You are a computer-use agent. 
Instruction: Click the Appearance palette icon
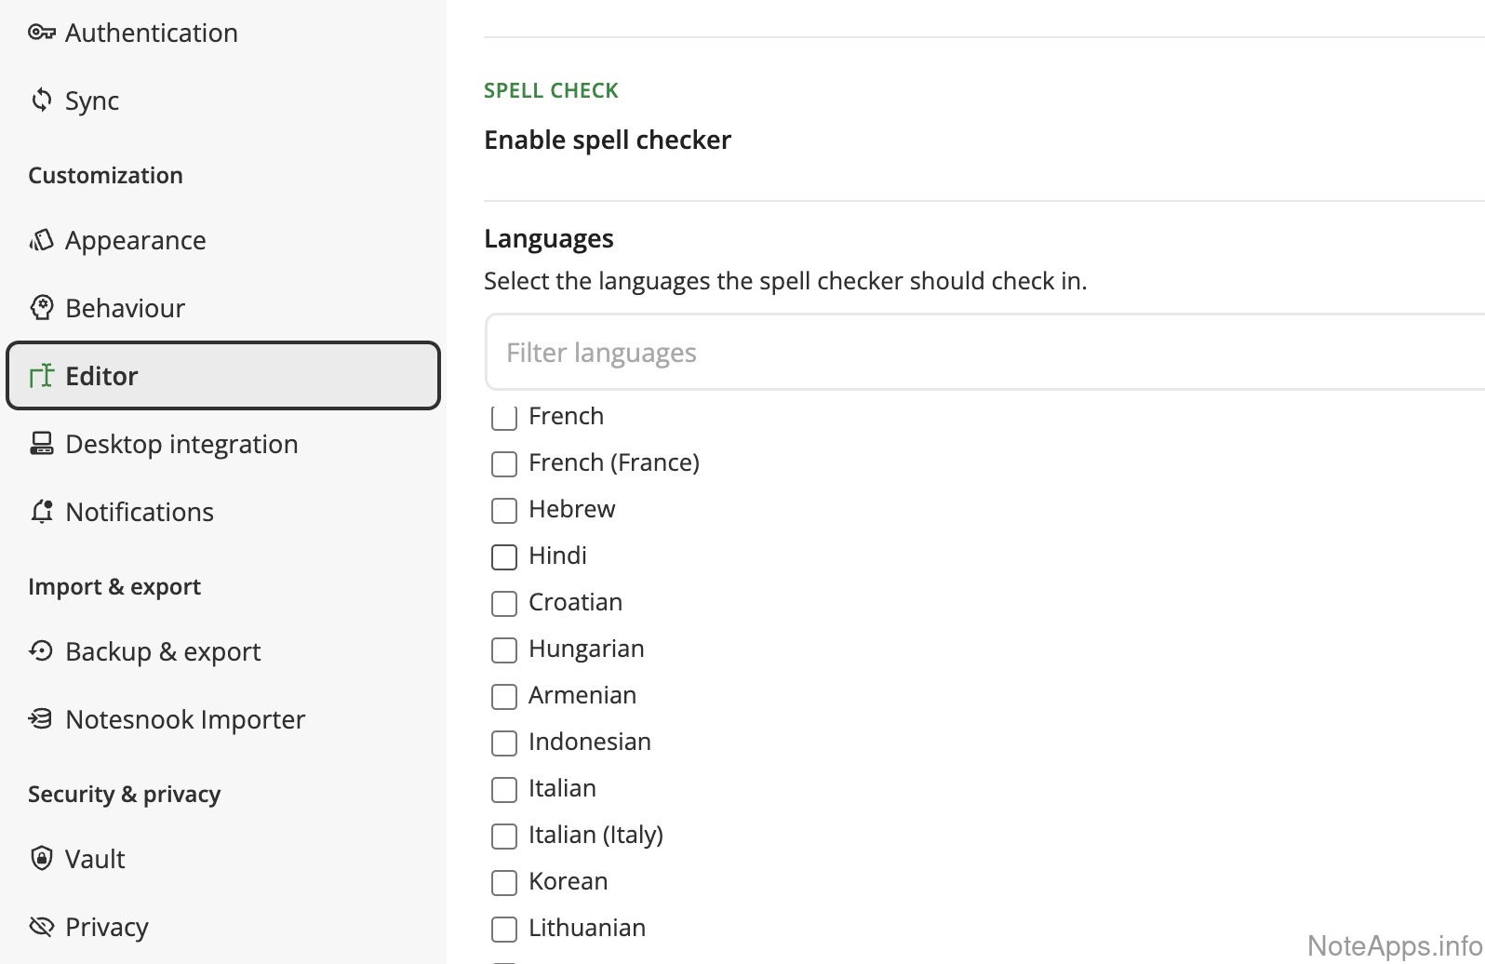(x=41, y=240)
